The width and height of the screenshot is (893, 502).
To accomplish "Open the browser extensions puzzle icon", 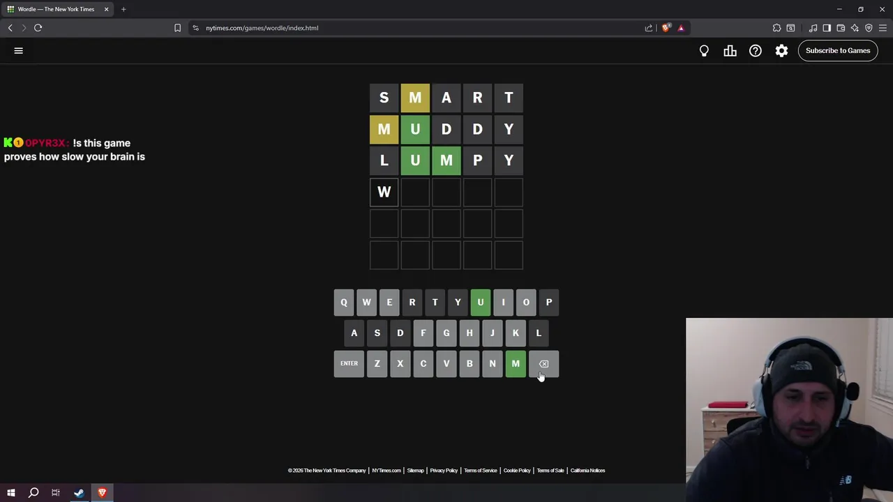I will 776,28.
